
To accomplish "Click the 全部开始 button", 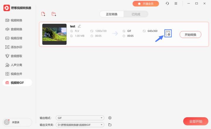I will click(195, 121).
